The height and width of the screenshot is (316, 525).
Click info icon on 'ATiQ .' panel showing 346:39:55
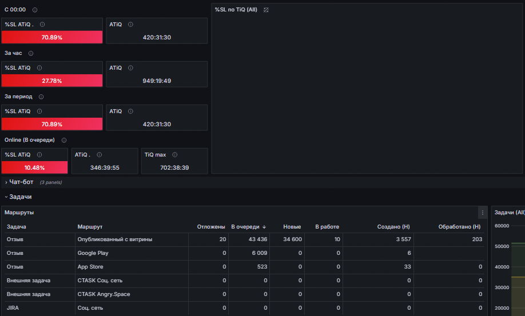100,155
